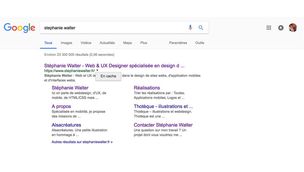The height and width of the screenshot is (172, 304).
Task: Open the main 'Stéphanie Walter - Web & UX Designer' result
Action: click(x=114, y=65)
